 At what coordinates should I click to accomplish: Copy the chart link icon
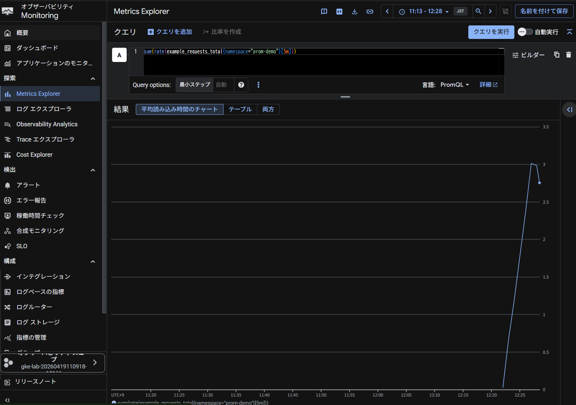tap(370, 12)
